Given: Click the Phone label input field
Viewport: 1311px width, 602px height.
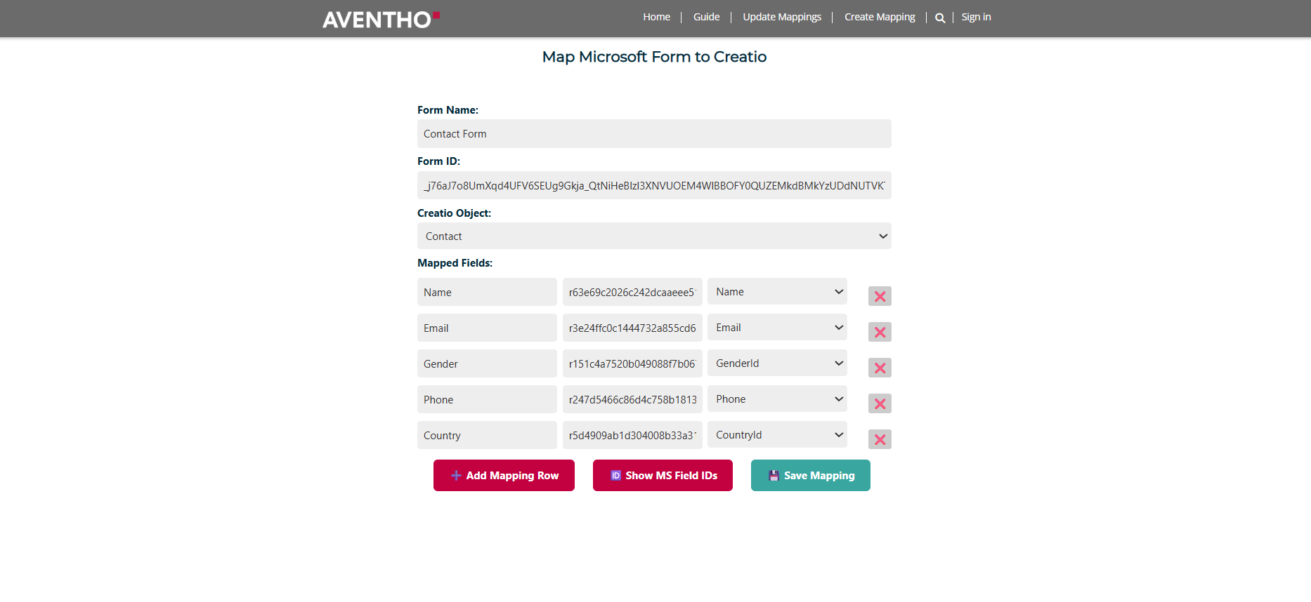Looking at the screenshot, I should tap(487, 399).
